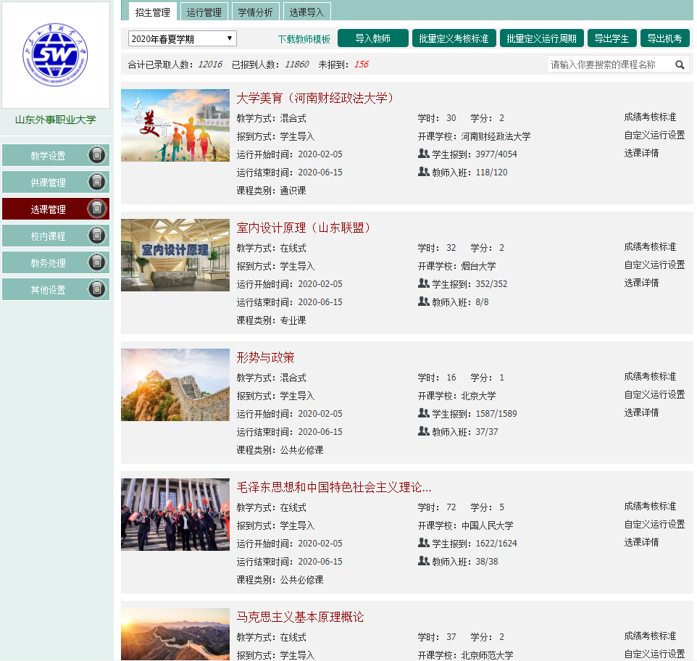Click the round icon beside 选课管理
This screenshot has height=661, width=697.
97,209
